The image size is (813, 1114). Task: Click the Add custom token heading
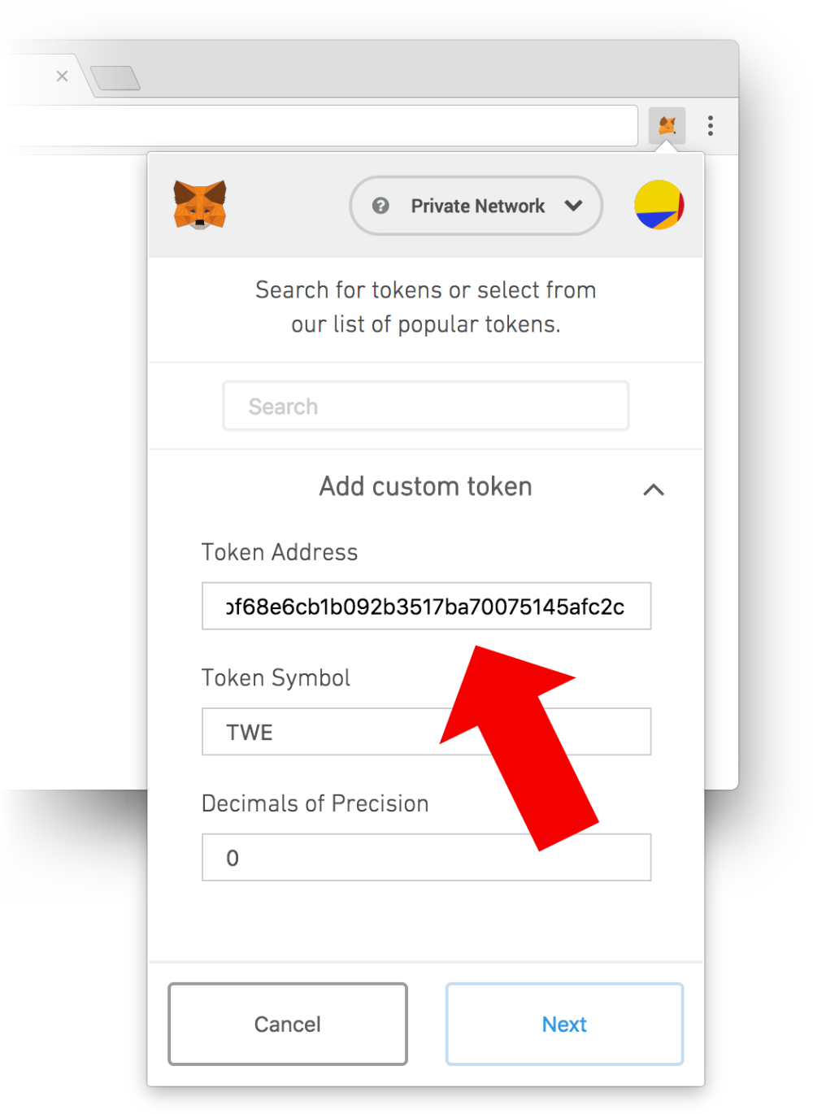point(425,486)
